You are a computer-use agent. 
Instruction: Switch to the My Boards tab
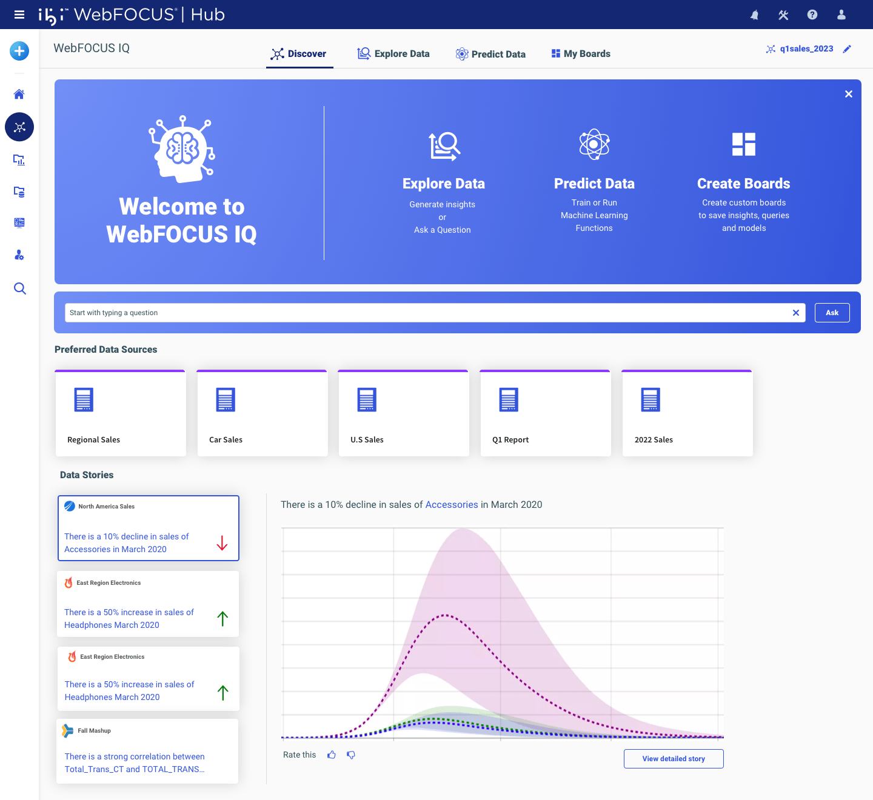click(581, 54)
